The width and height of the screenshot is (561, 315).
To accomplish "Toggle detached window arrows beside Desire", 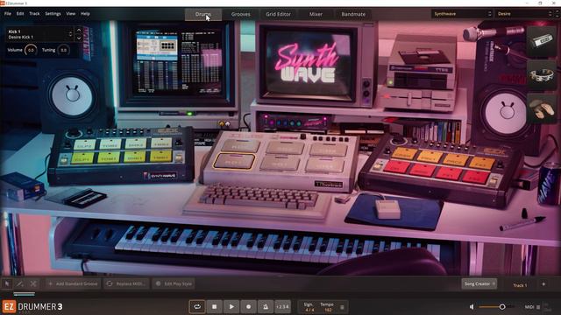I will point(557,14).
